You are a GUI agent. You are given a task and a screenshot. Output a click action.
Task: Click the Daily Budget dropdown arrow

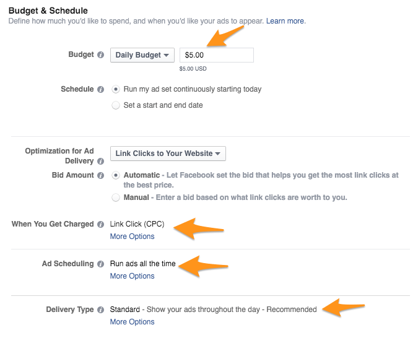click(x=167, y=56)
